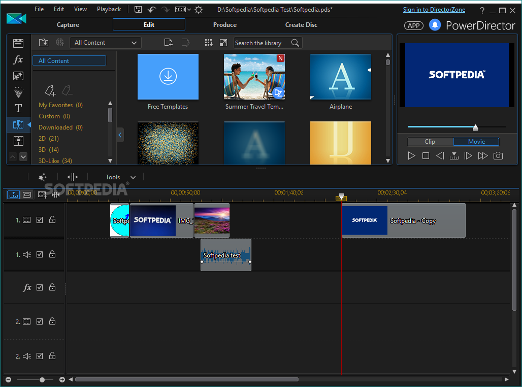Add a new tag icon
Image resolution: width=522 pixels, height=387 pixels.
tap(50, 90)
